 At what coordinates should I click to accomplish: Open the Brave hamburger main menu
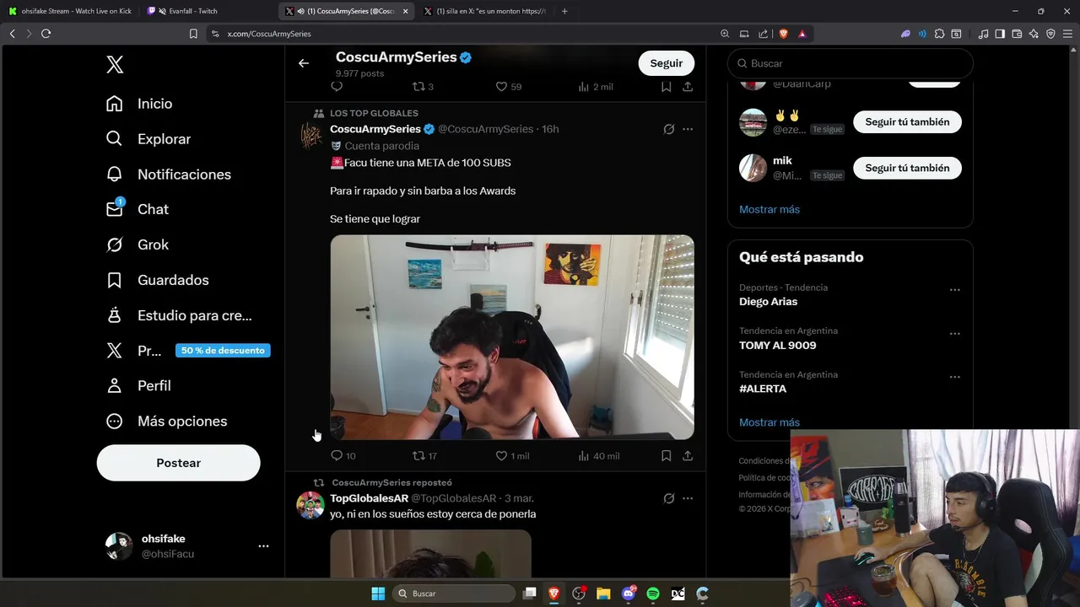pos(1067,34)
